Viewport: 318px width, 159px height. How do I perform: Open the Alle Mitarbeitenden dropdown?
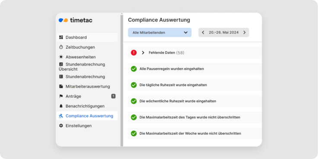tap(159, 32)
